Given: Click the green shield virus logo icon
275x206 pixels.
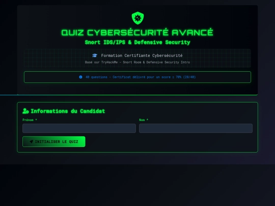Looking at the screenshot, I should [x=137, y=18].
